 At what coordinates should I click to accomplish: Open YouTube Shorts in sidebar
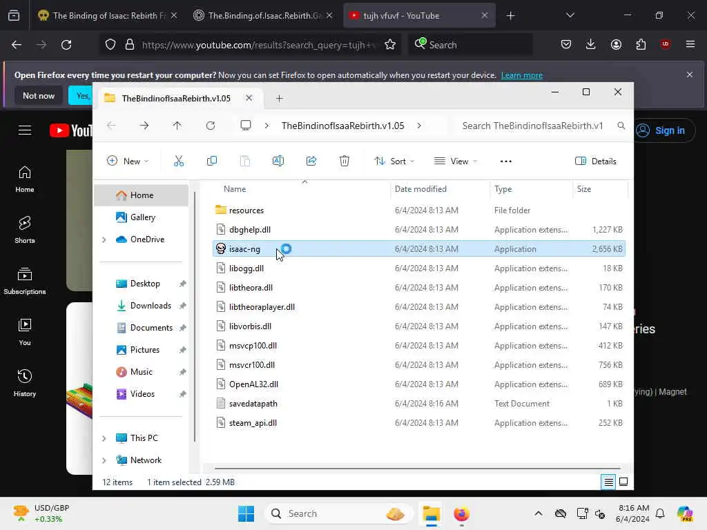25,229
